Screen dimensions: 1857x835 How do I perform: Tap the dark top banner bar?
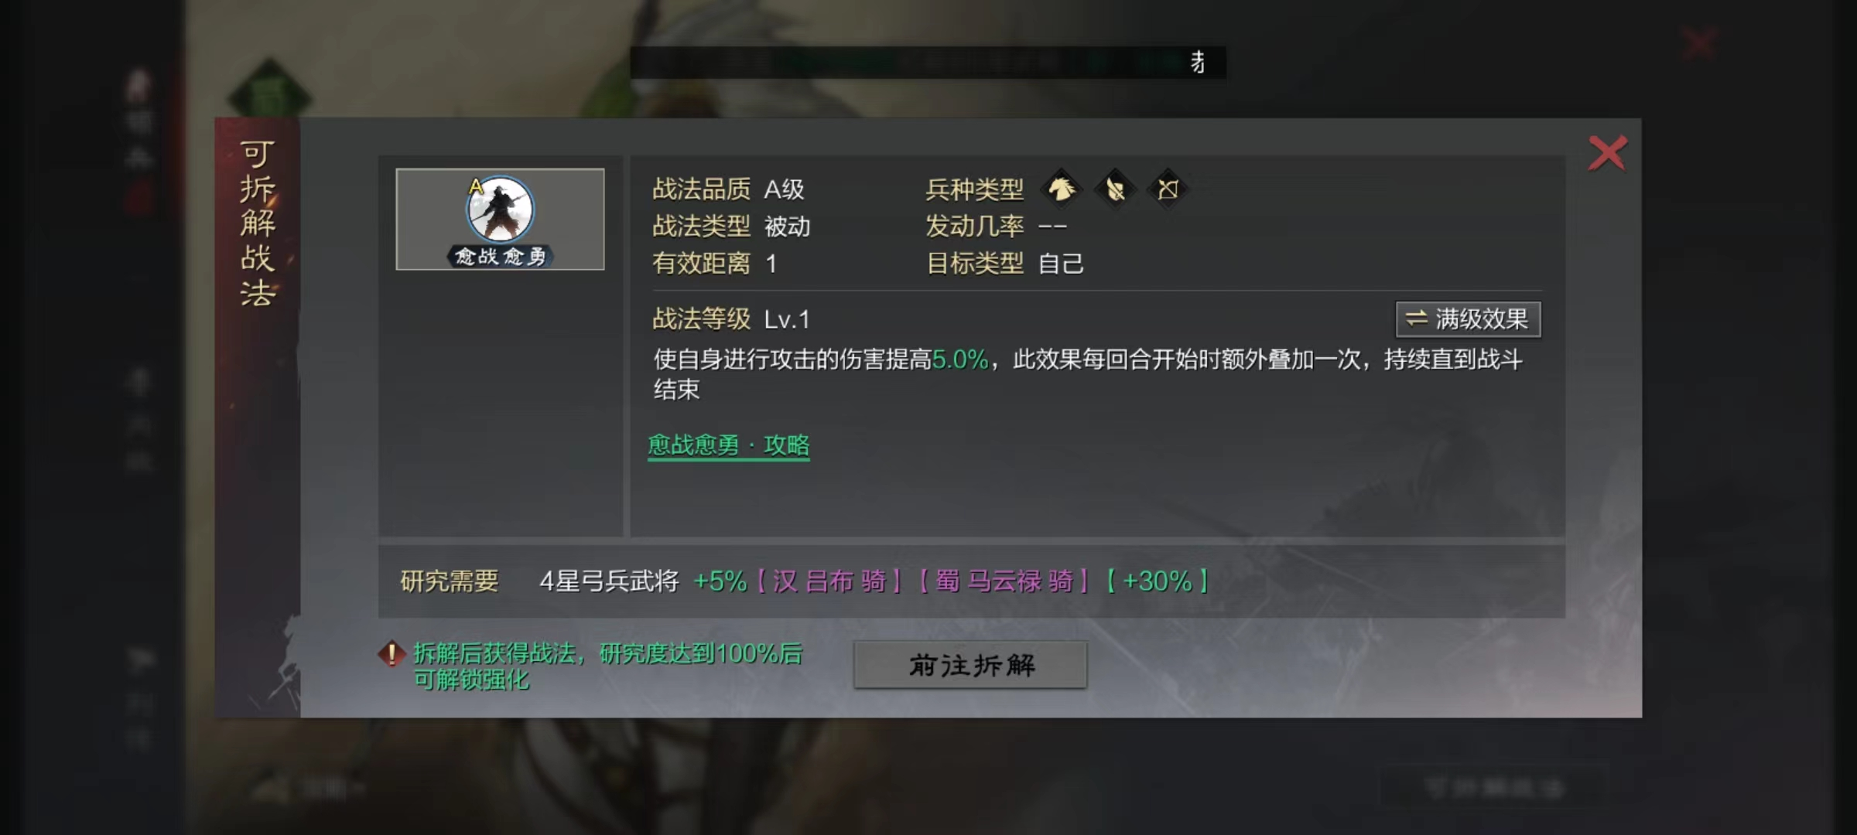click(x=928, y=63)
